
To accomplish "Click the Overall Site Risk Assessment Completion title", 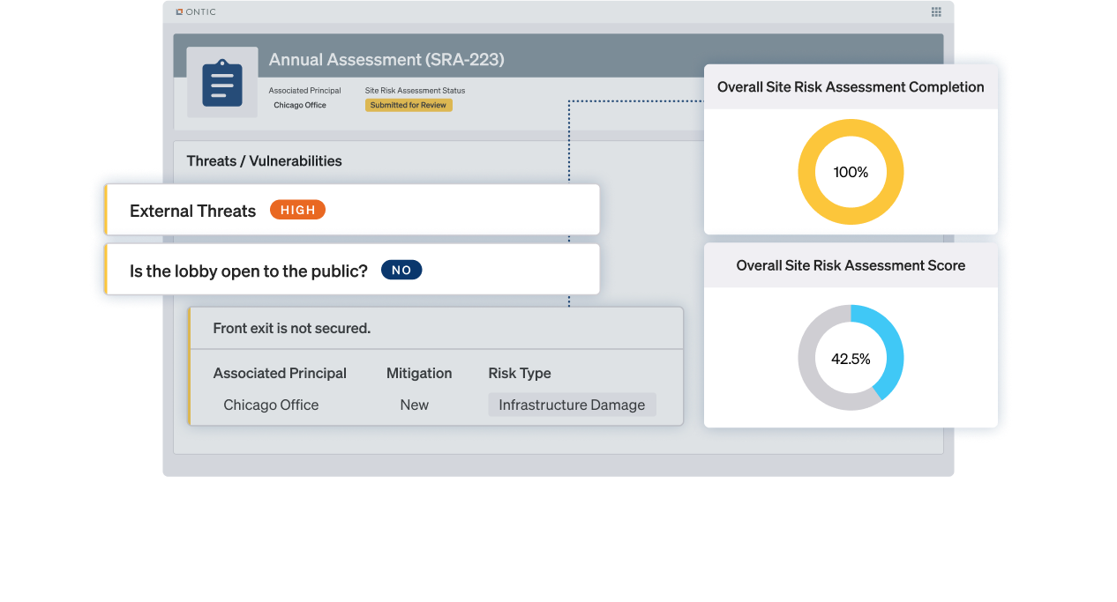I will tap(851, 86).
